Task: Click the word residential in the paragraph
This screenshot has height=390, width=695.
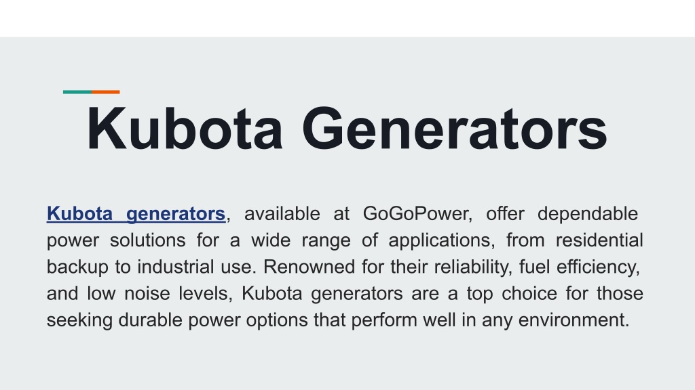Action: click(599, 240)
